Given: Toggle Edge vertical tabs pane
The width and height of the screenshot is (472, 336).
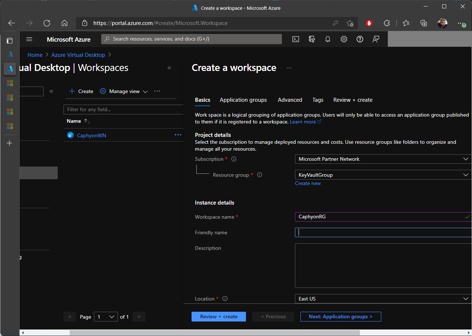Looking at the screenshot, I should point(10,41).
